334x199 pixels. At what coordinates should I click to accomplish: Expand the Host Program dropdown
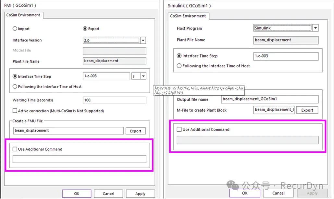coord(315,28)
